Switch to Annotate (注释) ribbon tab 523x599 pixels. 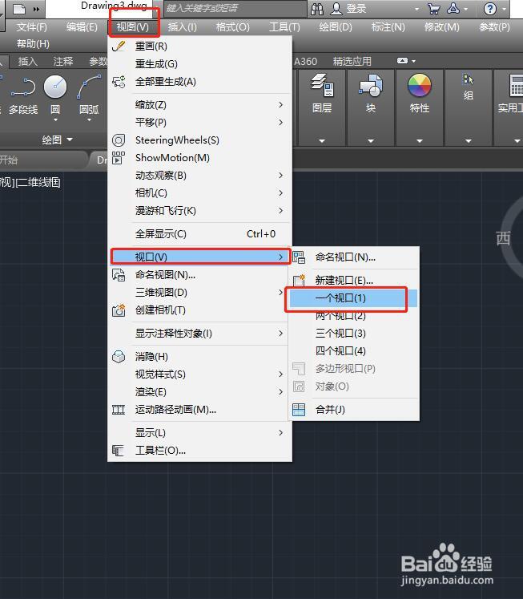(63, 62)
